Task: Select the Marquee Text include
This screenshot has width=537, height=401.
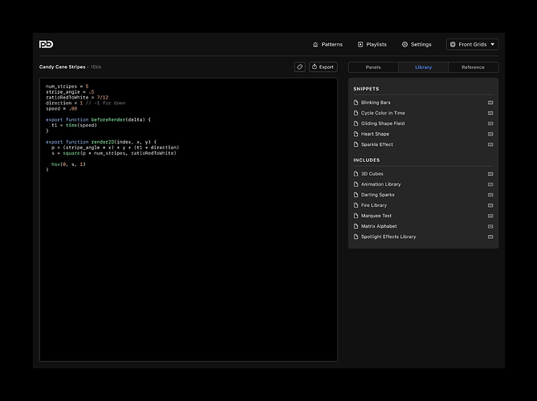Action: click(x=423, y=216)
